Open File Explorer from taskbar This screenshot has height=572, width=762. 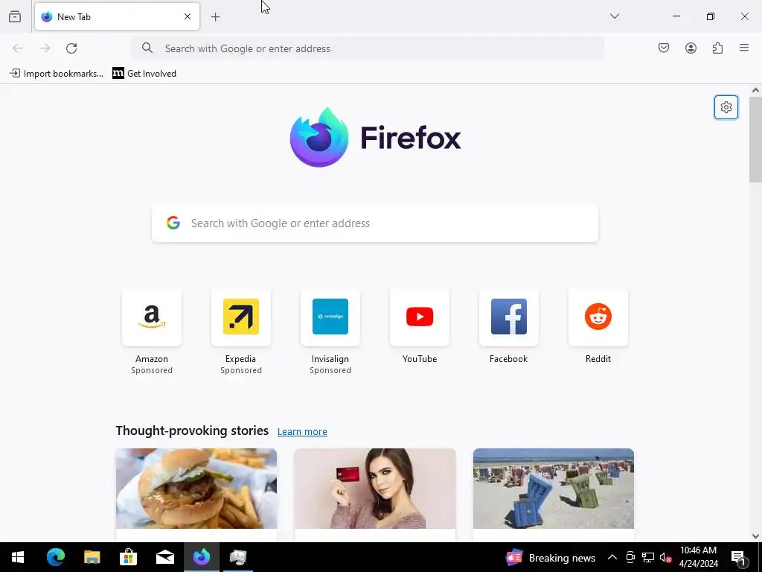pyautogui.click(x=92, y=557)
